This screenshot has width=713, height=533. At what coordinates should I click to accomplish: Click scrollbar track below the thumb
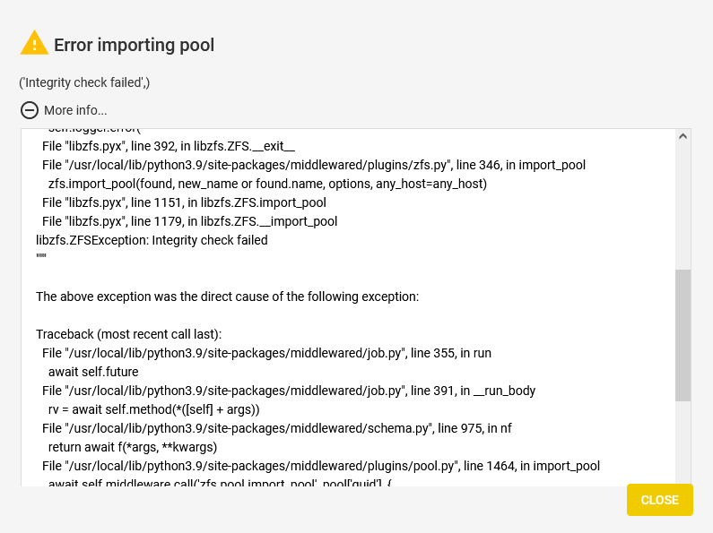(683, 443)
